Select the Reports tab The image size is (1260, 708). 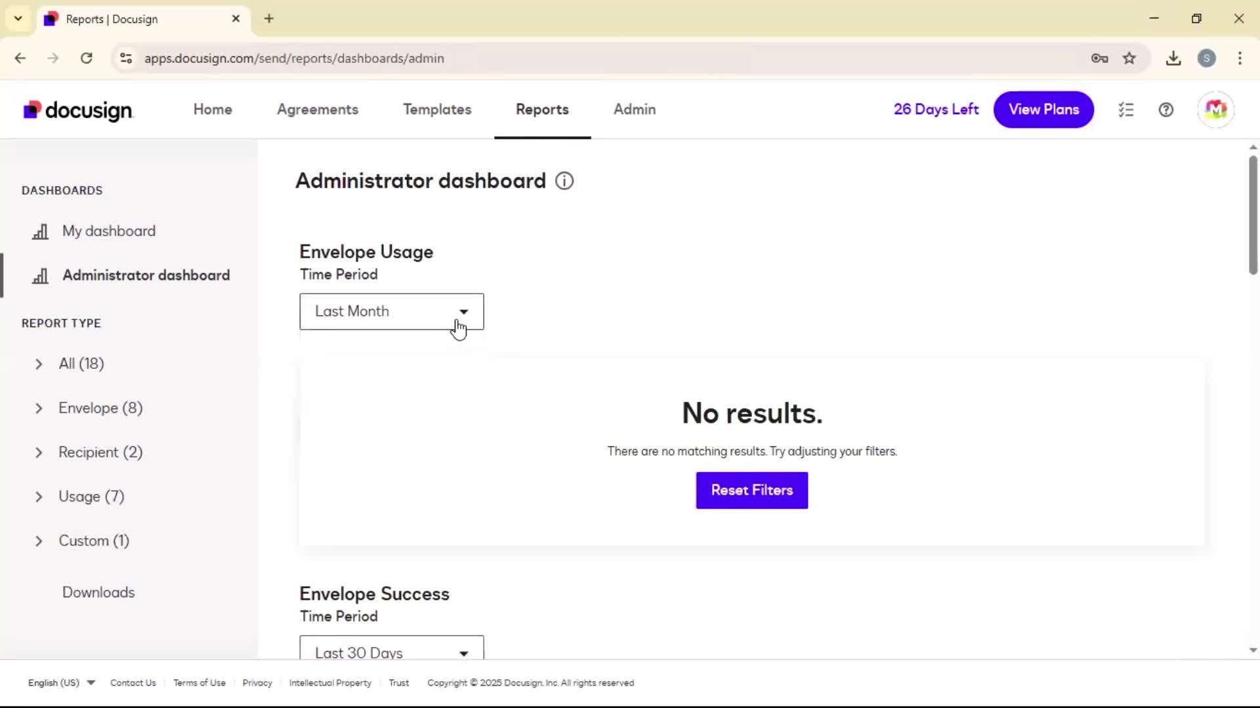(542, 109)
